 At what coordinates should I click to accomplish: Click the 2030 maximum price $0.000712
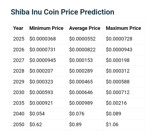[x=118, y=92]
